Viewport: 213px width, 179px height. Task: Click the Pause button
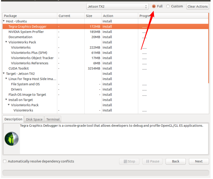point(152,161)
